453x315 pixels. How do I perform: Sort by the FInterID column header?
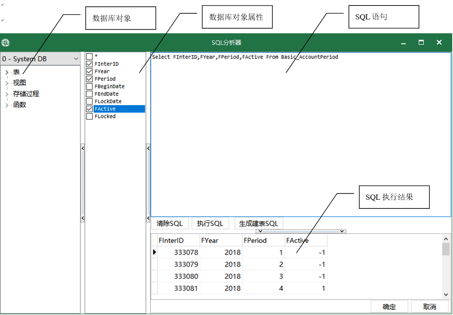coord(179,241)
